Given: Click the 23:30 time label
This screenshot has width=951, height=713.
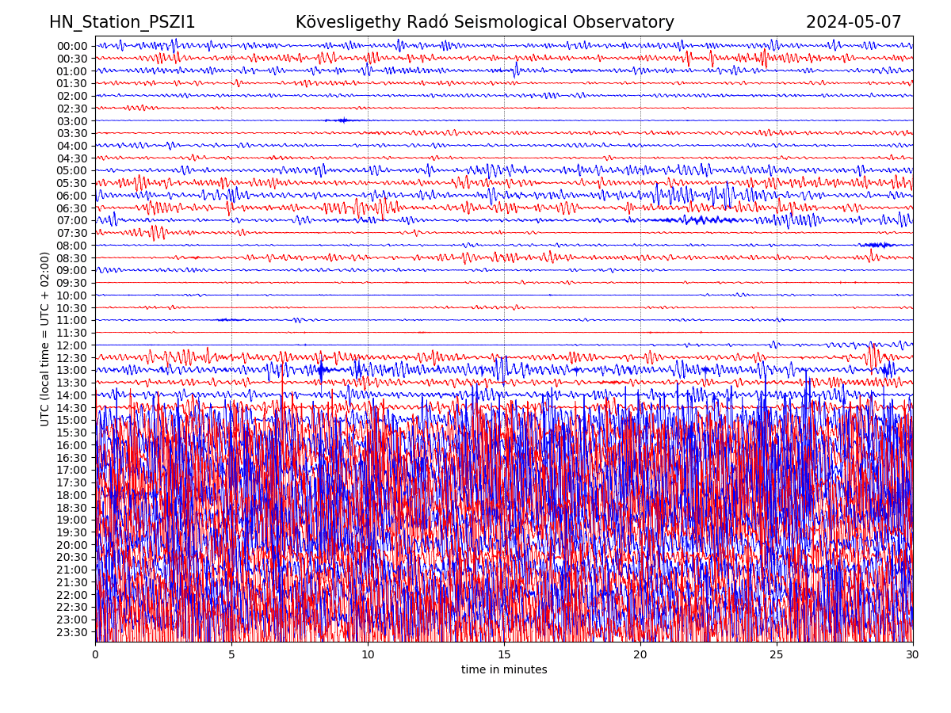Looking at the screenshot, I should click(x=72, y=632).
